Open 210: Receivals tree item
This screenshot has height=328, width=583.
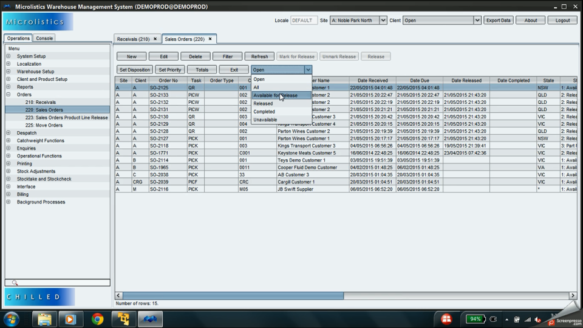click(41, 102)
